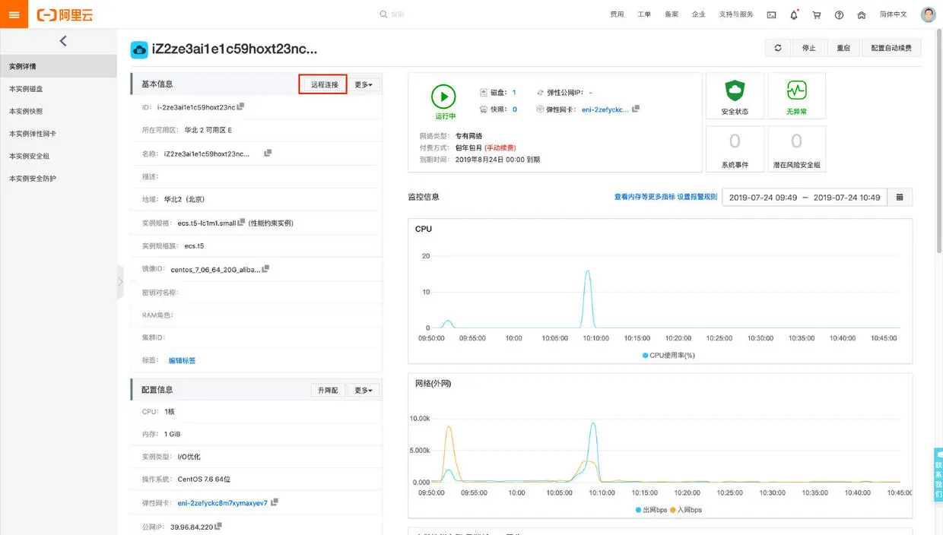Open the eni-2zefyckc8m7xymaxyev7 link in 配置信息

pos(223,503)
